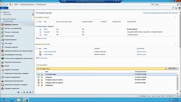
Task: Open the Основные средства module
Action: pyautogui.click(x=11, y=47)
